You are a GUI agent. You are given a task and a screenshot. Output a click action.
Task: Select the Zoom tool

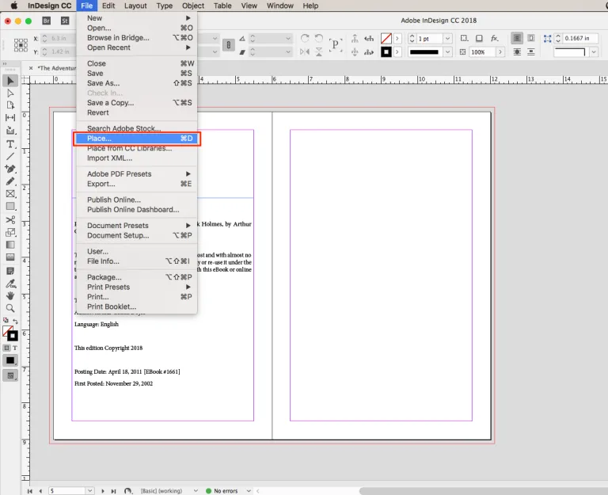10,308
